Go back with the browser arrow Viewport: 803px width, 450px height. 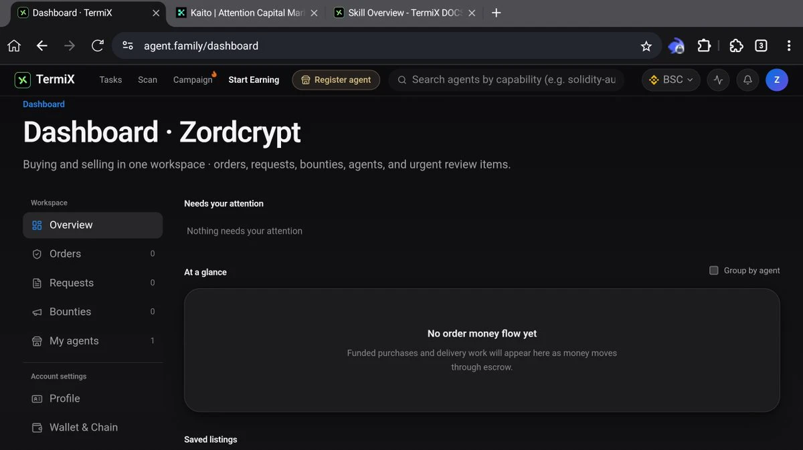pos(41,46)
